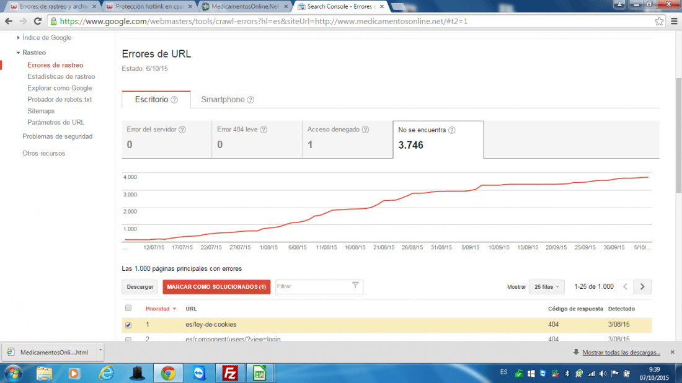Open help icon next to Smartphone
Screen dimensions: 682x383
click(x=250, y=100)
